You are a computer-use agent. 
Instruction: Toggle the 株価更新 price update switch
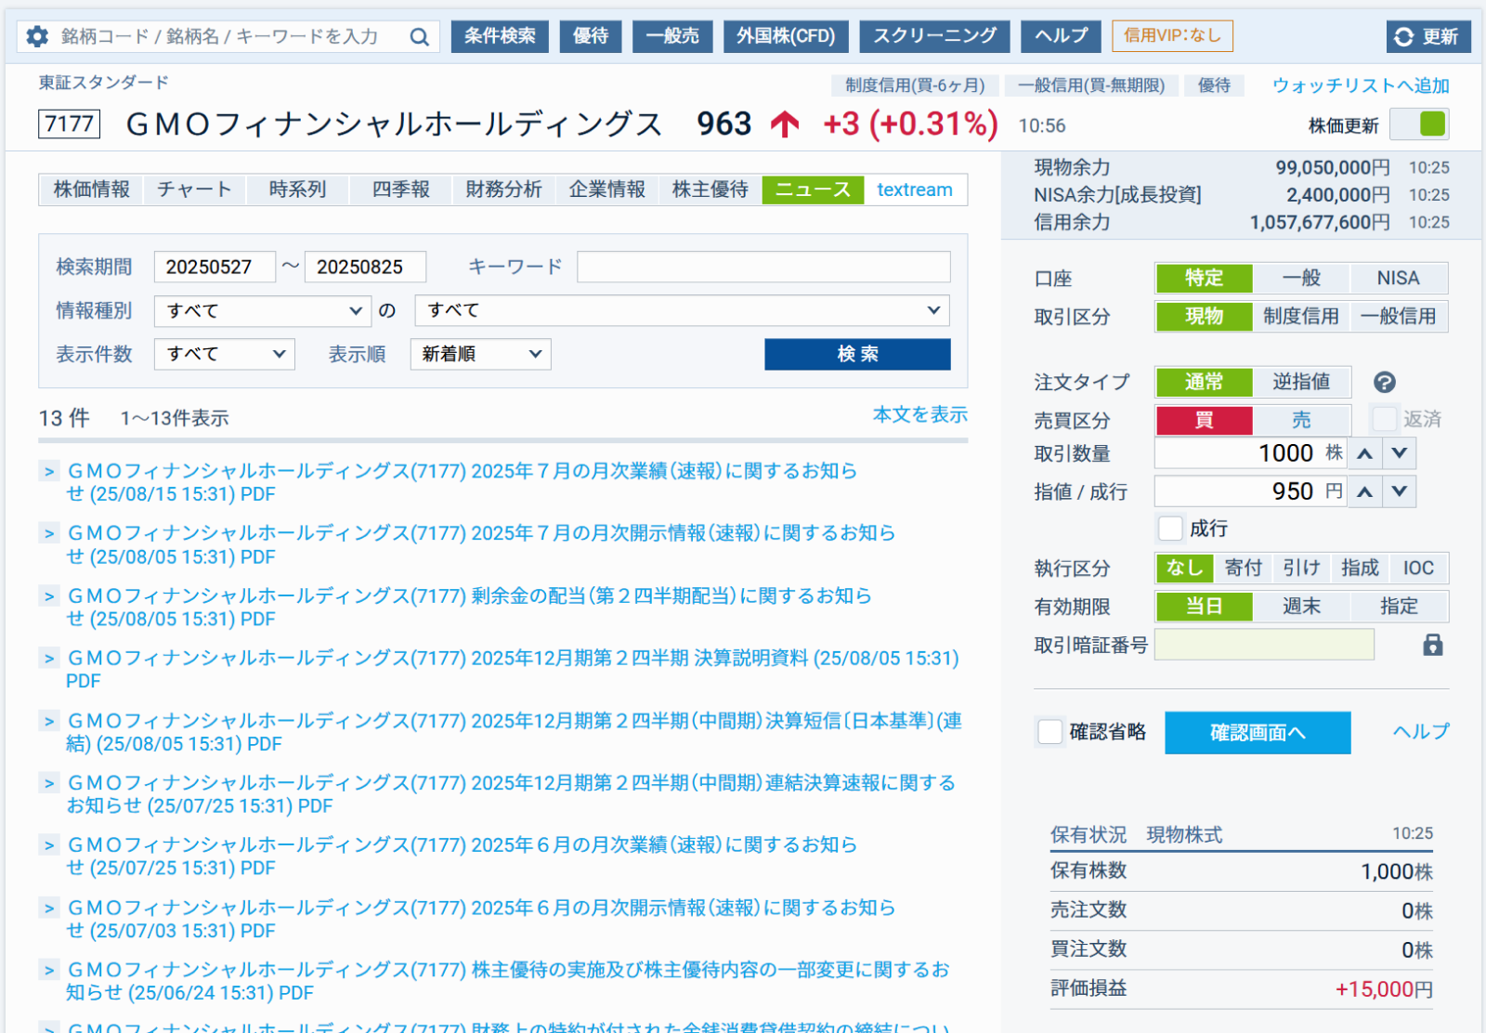(1419, 124)
